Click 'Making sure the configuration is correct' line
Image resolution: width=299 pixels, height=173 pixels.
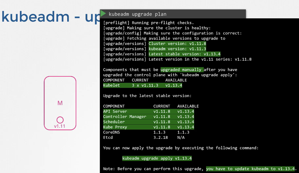[172, 33]
